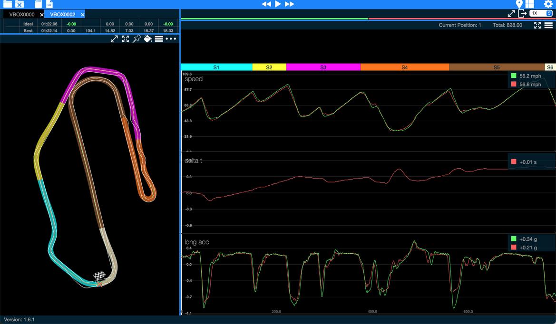Switch to the VBOX0000 tab
This screenshot has height=324, width=556.
(22, 15)
